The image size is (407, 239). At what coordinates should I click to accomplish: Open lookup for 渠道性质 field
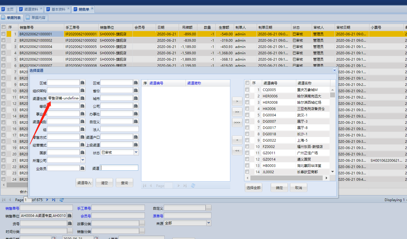(x=83, y=98)
